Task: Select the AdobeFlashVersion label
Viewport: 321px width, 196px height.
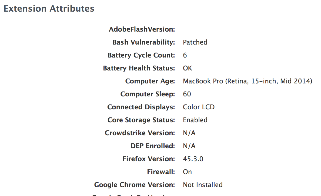Action: 142,29
